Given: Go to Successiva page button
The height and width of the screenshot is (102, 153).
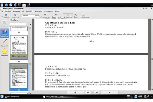Looking at the screenshot, I should click(x=15, y=16).
